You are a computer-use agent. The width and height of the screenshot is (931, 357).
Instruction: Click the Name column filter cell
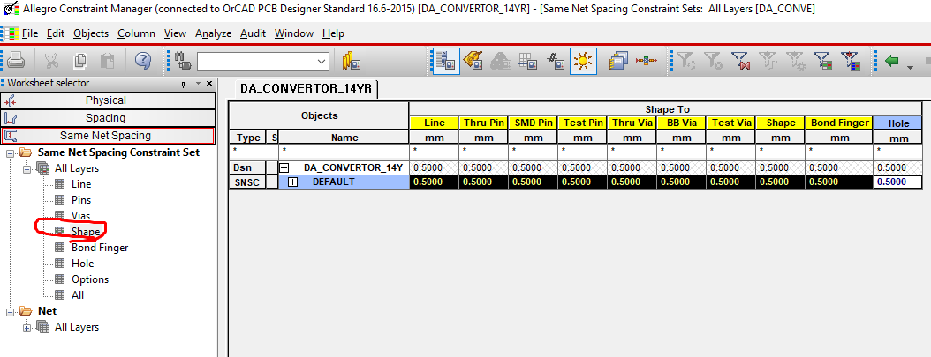pyautogui.click(x=344, y=152)
